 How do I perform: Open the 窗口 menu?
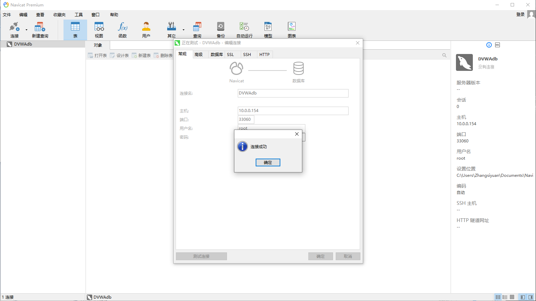pyautogui.click(x=96, y=15)
